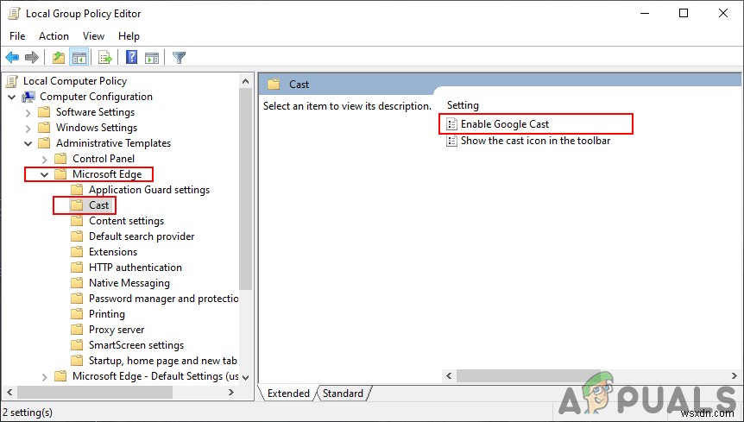Image resolution: width=744 pixels, height=422 pixels.
Task: Expand the Software Settings node
Action: (x=28, y=113)
